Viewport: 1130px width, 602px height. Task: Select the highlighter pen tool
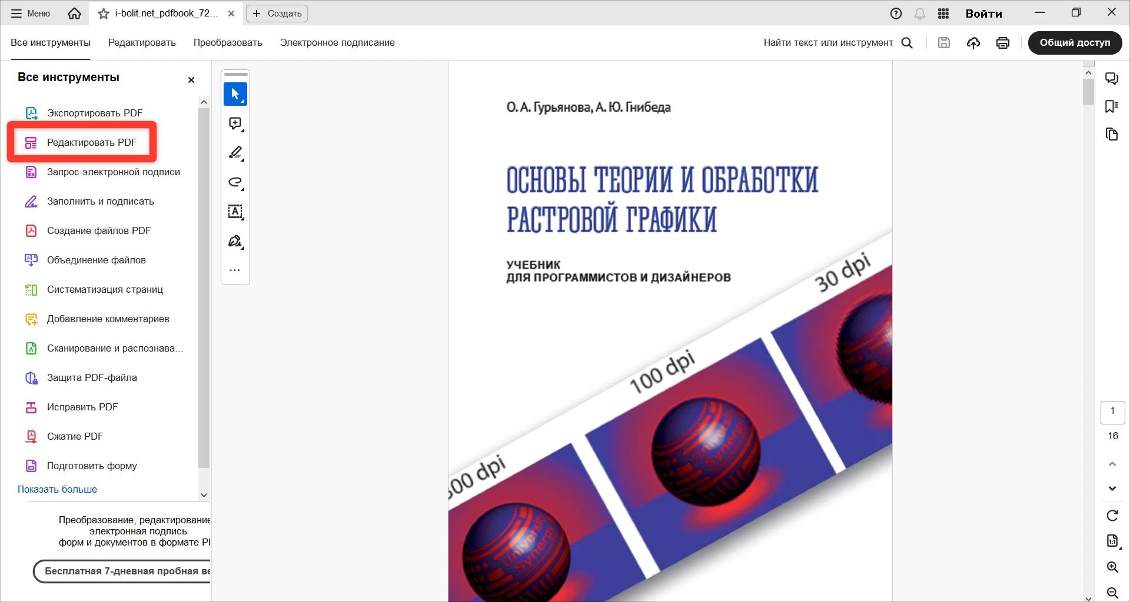(235, 153)
